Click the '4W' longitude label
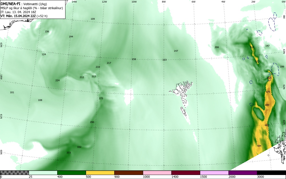 click(223, 2)
